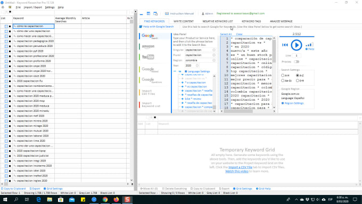362x204 pixels.
Task: Add 'bike * review' idea phrase
Action: (x=193, y=99)
